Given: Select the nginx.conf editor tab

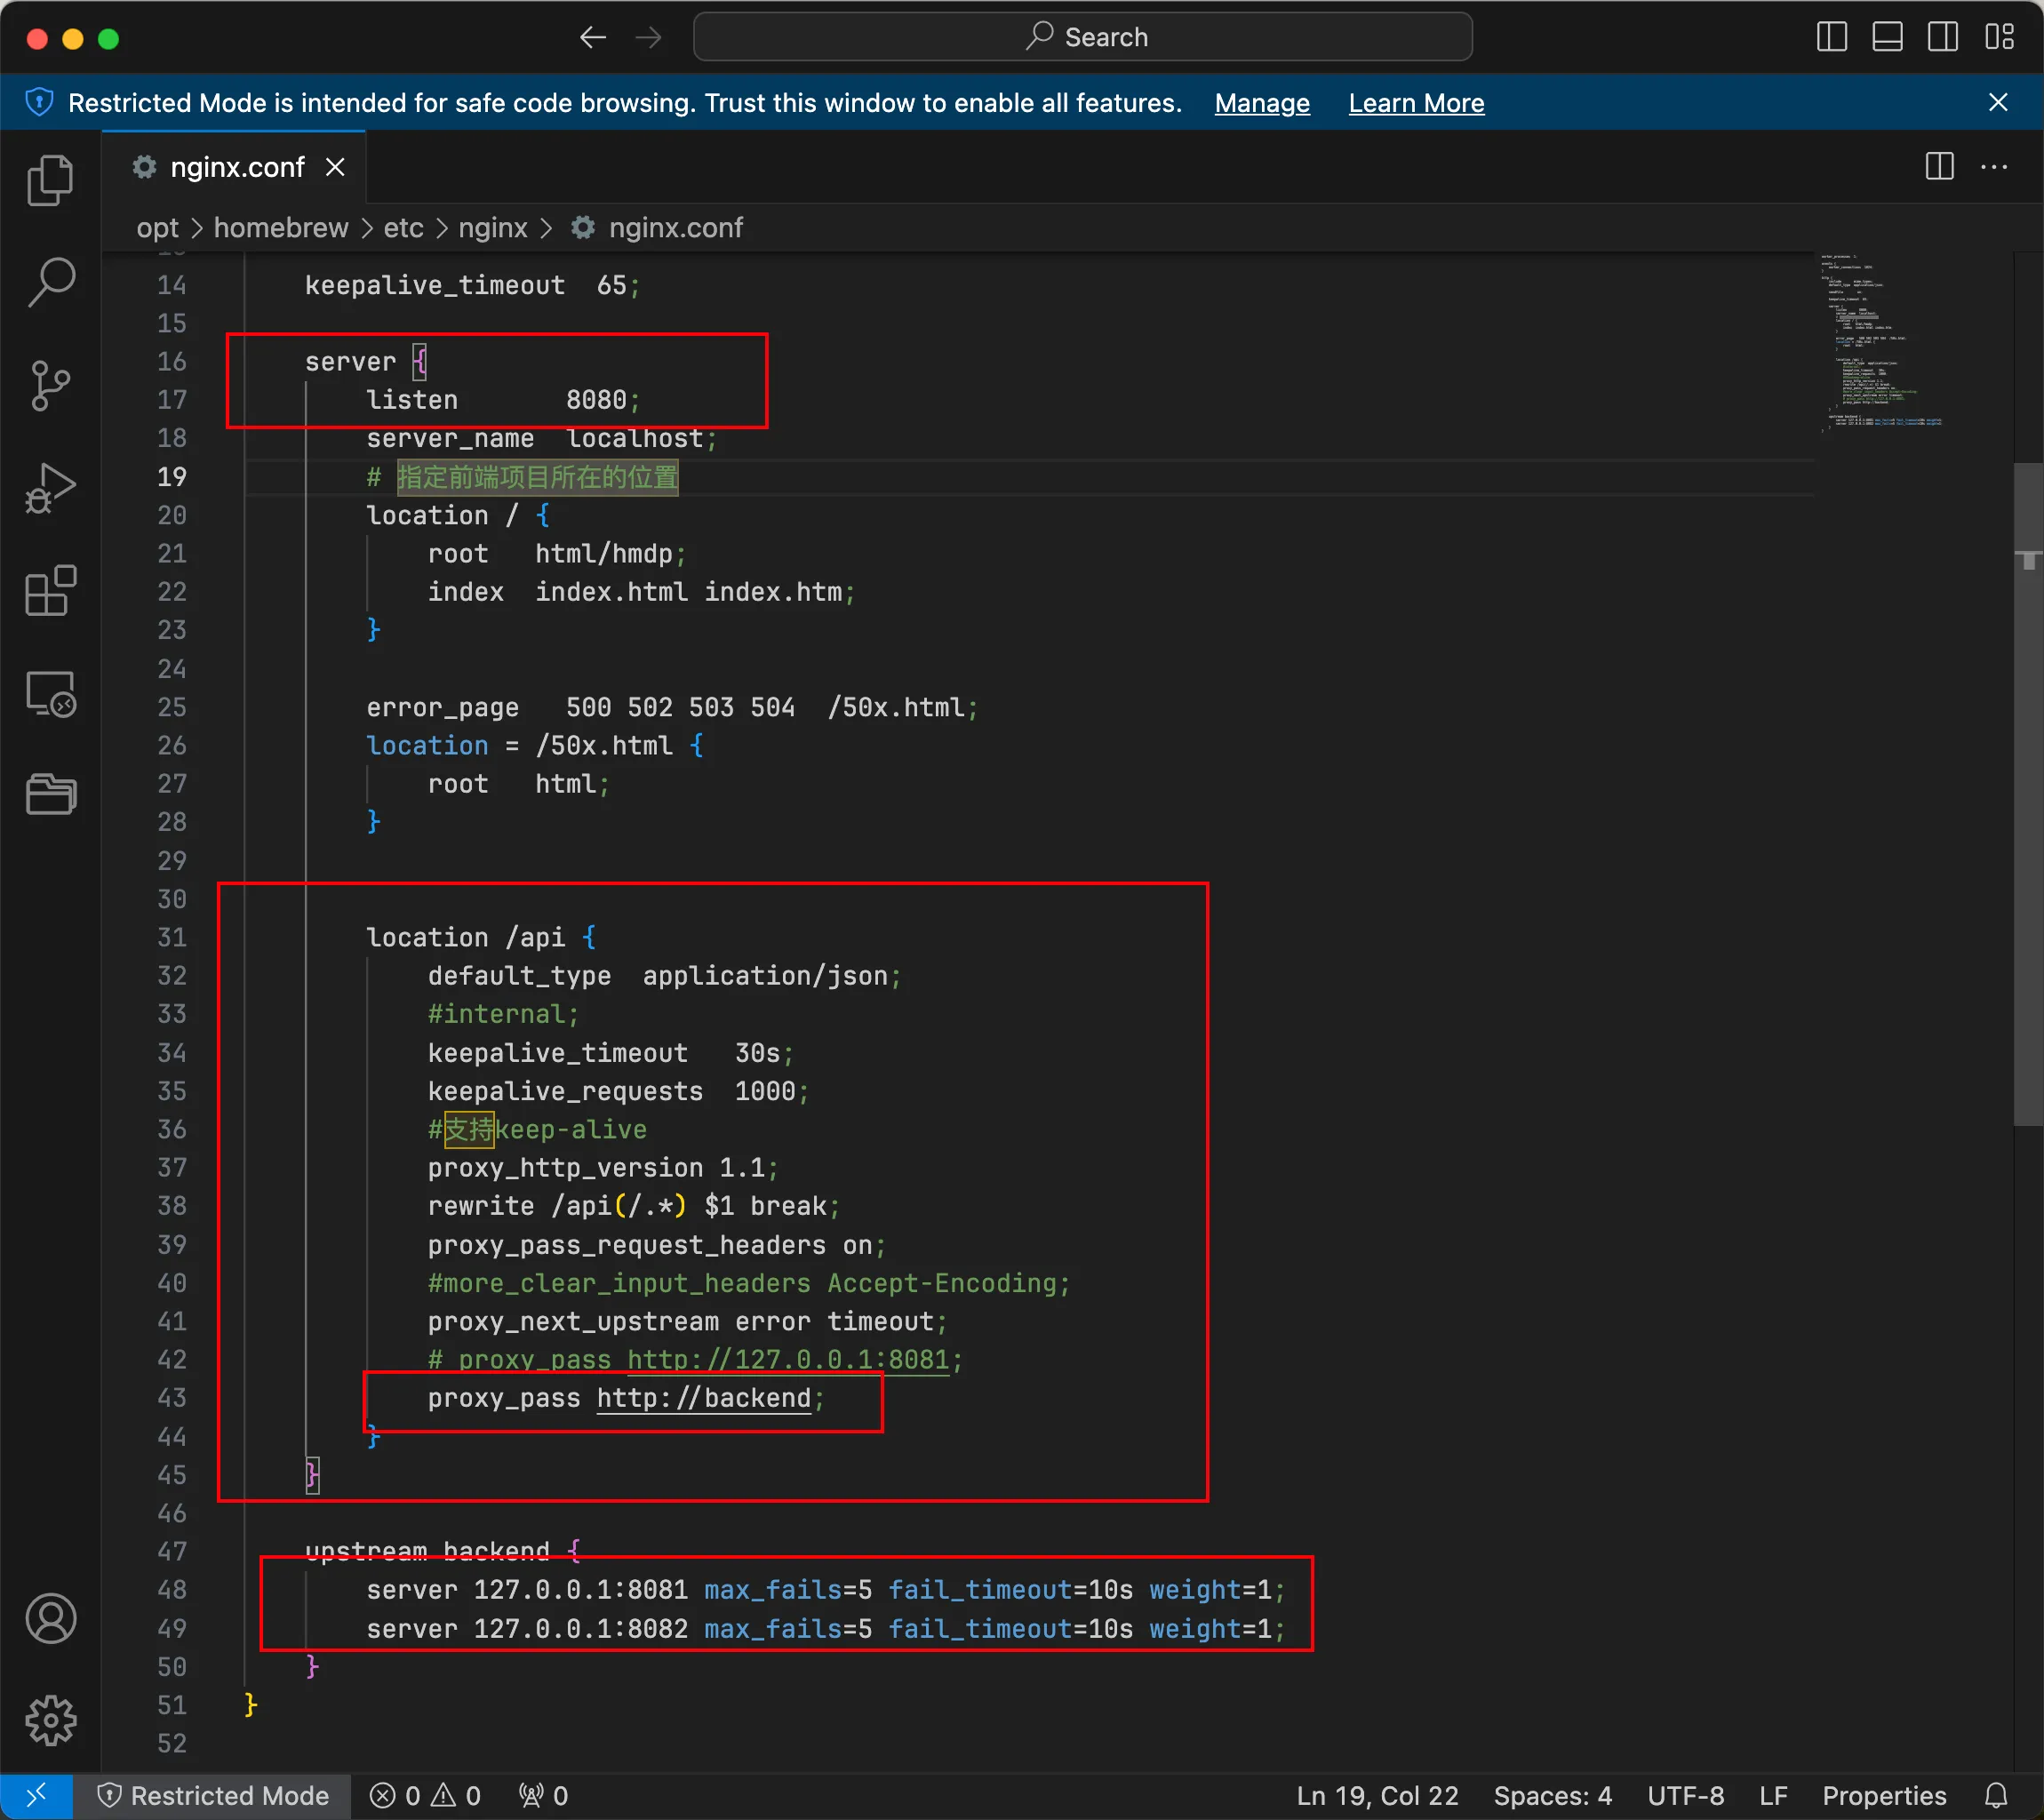Looking at the screenshot, I should point(234,167).
